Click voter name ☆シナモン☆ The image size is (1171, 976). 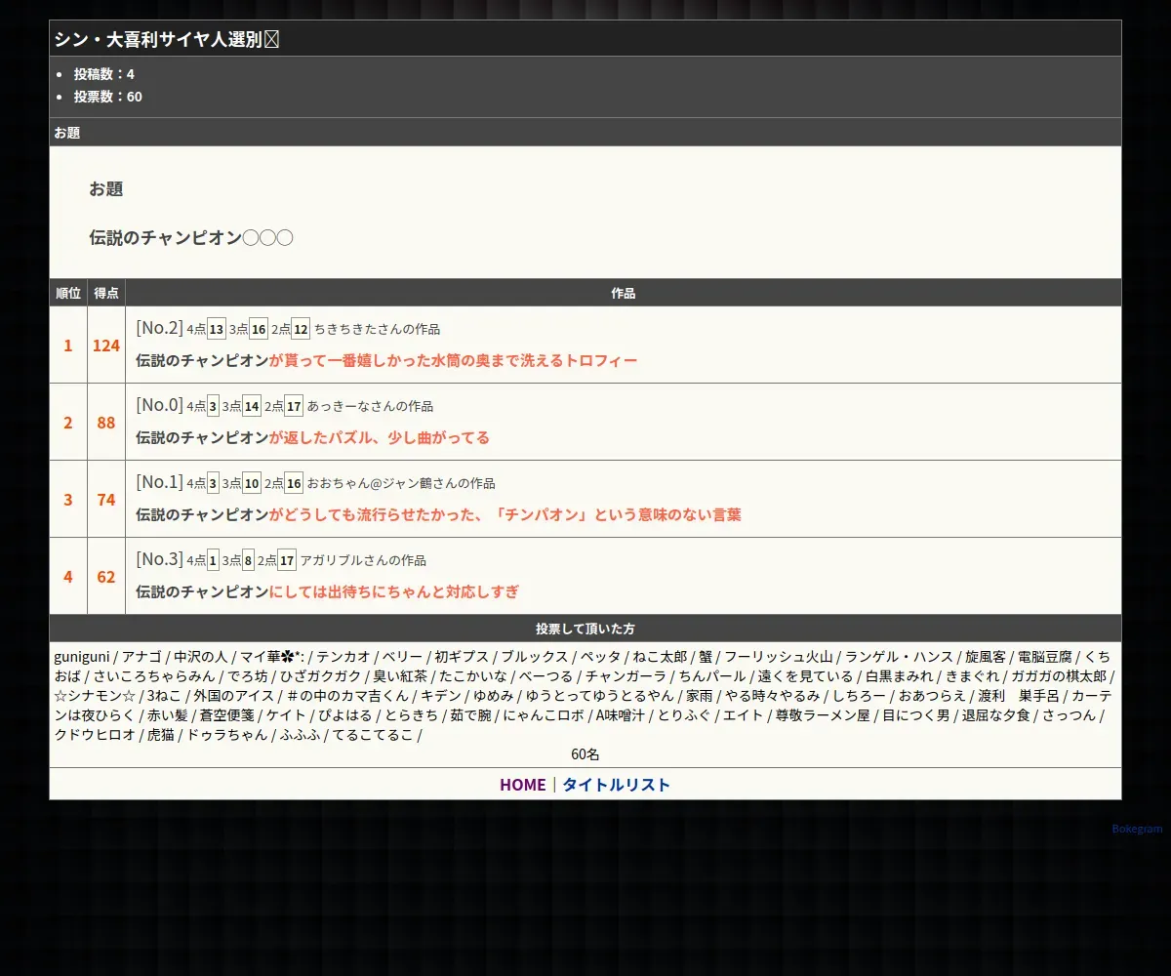tap(95, 696)
